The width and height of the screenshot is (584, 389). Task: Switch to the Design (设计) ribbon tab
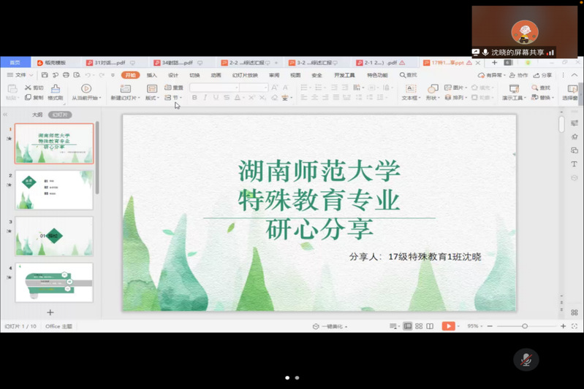[173, 75]
